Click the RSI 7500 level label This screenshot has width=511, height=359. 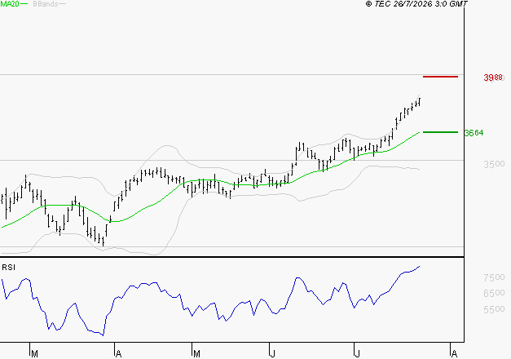point(494,277)
